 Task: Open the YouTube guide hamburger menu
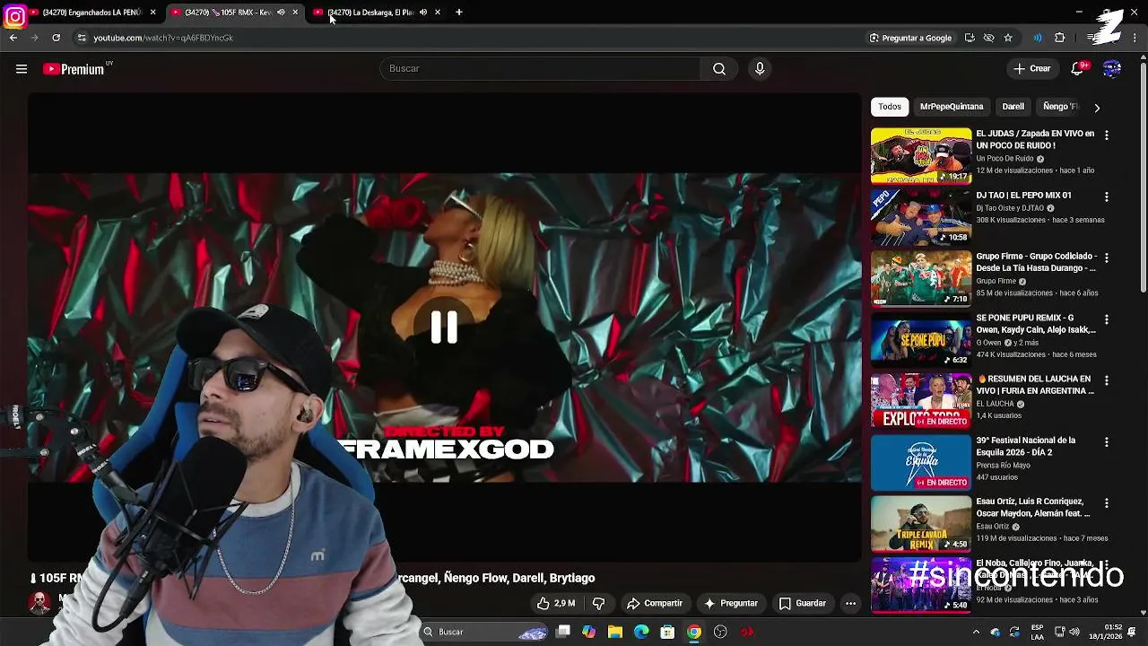coord(22,69)
